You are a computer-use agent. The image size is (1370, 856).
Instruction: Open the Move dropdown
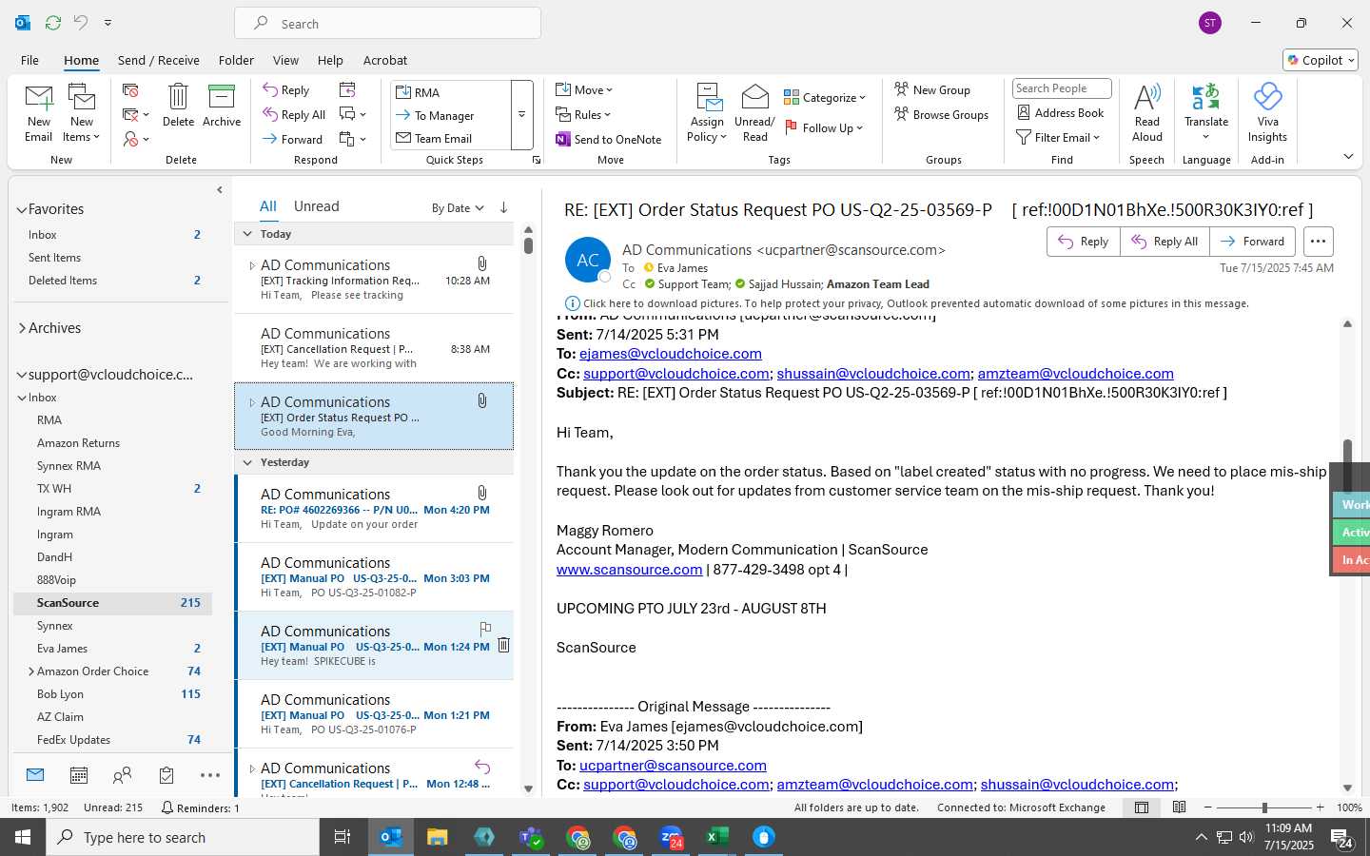point(584,90)
